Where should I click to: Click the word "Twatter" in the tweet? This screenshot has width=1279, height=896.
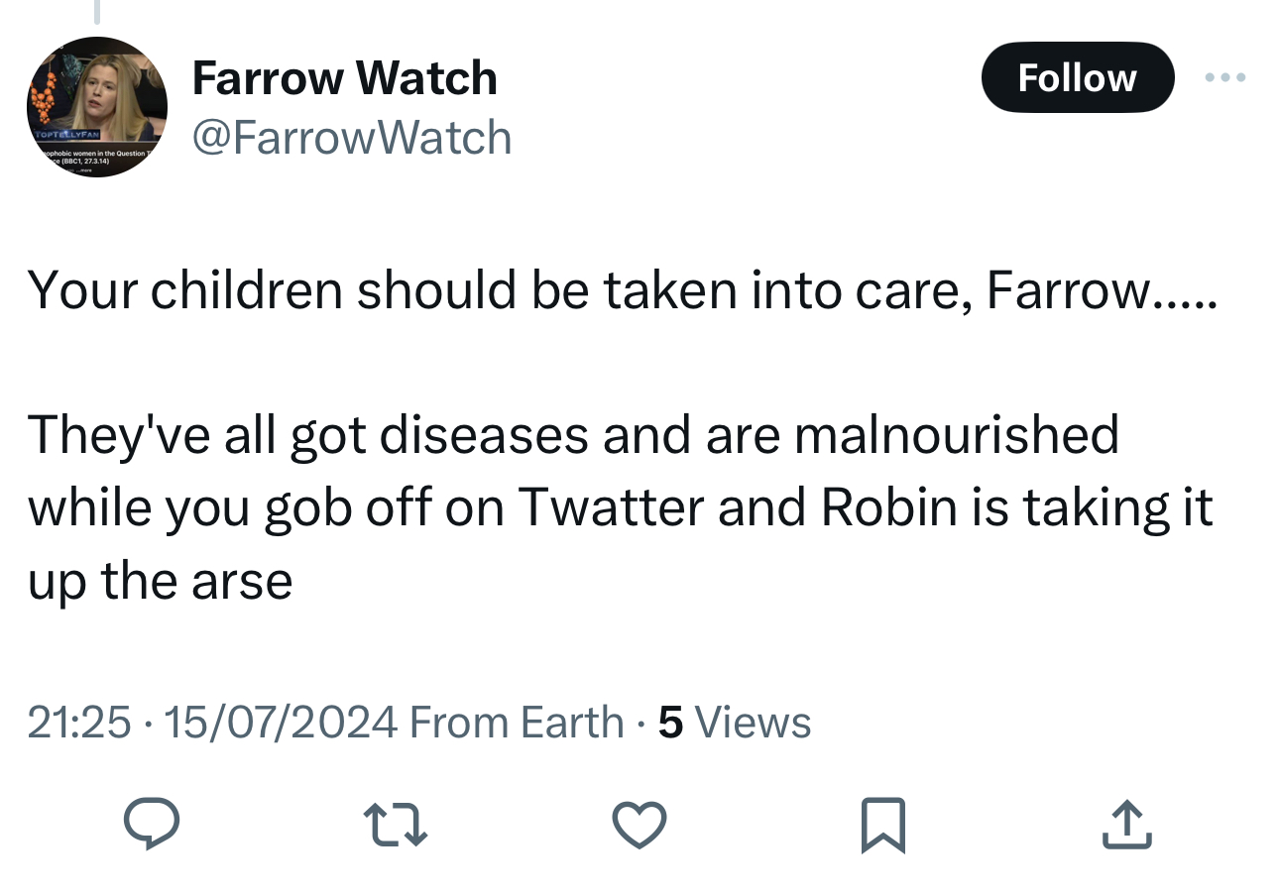tap(613, 507)
